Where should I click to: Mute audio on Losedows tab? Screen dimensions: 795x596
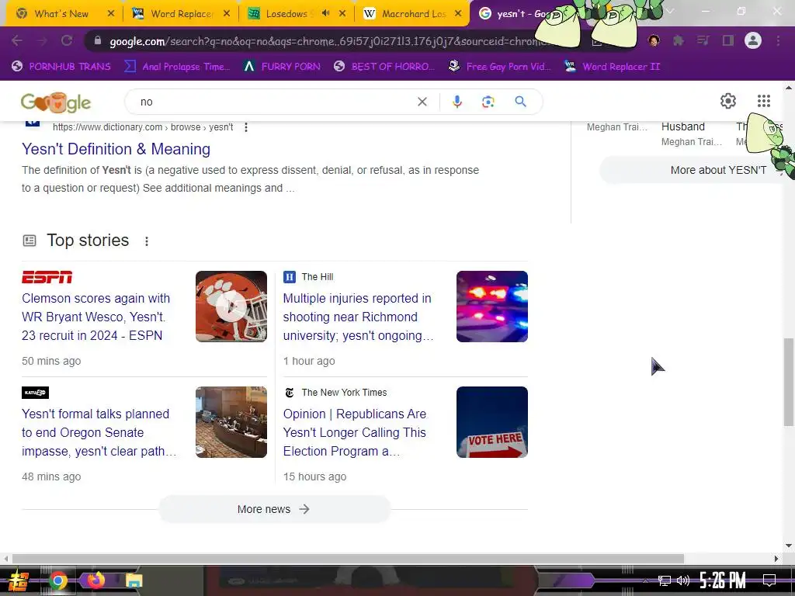[x=326, y=14]
